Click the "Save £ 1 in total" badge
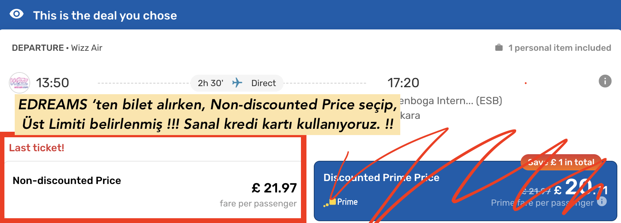The width and height of the screenshot is (621, 223). click(561, 162)
